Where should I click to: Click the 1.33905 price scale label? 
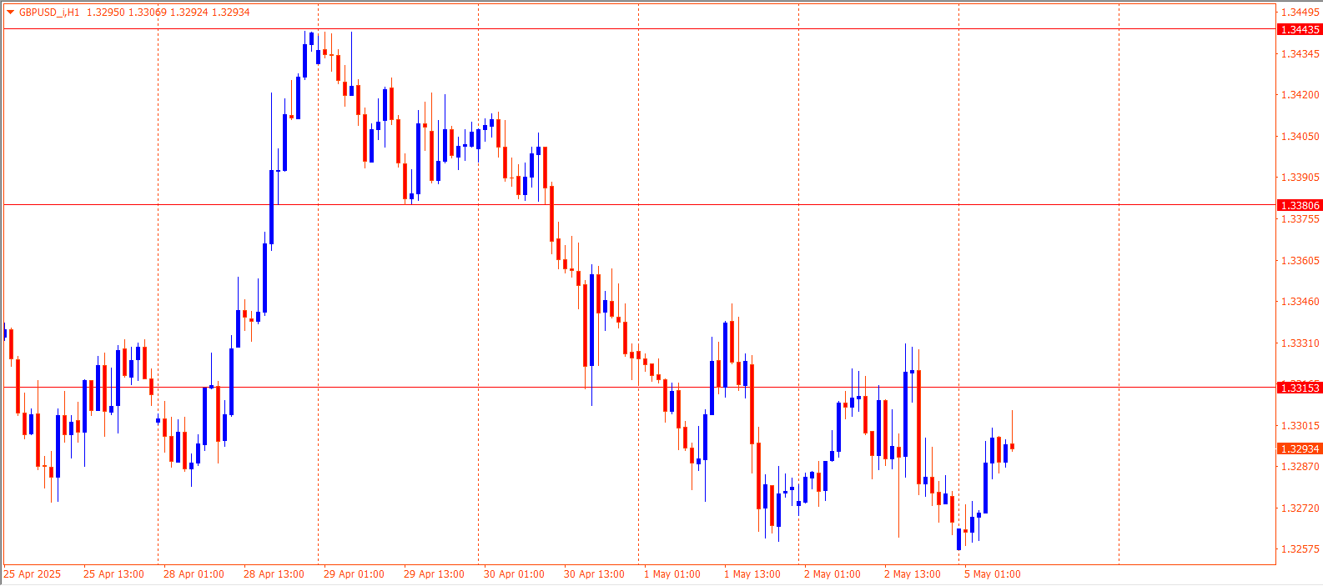click(1300, 178)
